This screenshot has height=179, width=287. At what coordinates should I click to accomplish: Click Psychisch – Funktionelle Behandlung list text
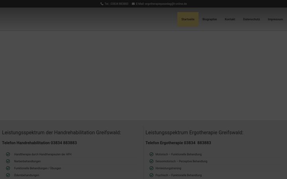[179, 175]
